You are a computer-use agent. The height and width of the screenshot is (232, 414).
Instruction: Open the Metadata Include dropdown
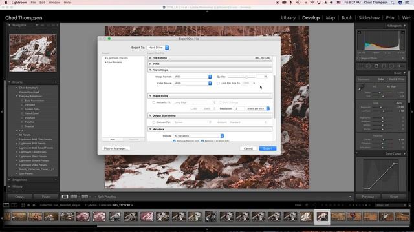coord(199,136)
